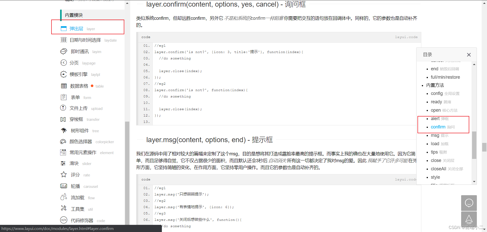Open 数据表格 table documentation
This screenshot has width=487, height=232.
click(x=87, y=86)
